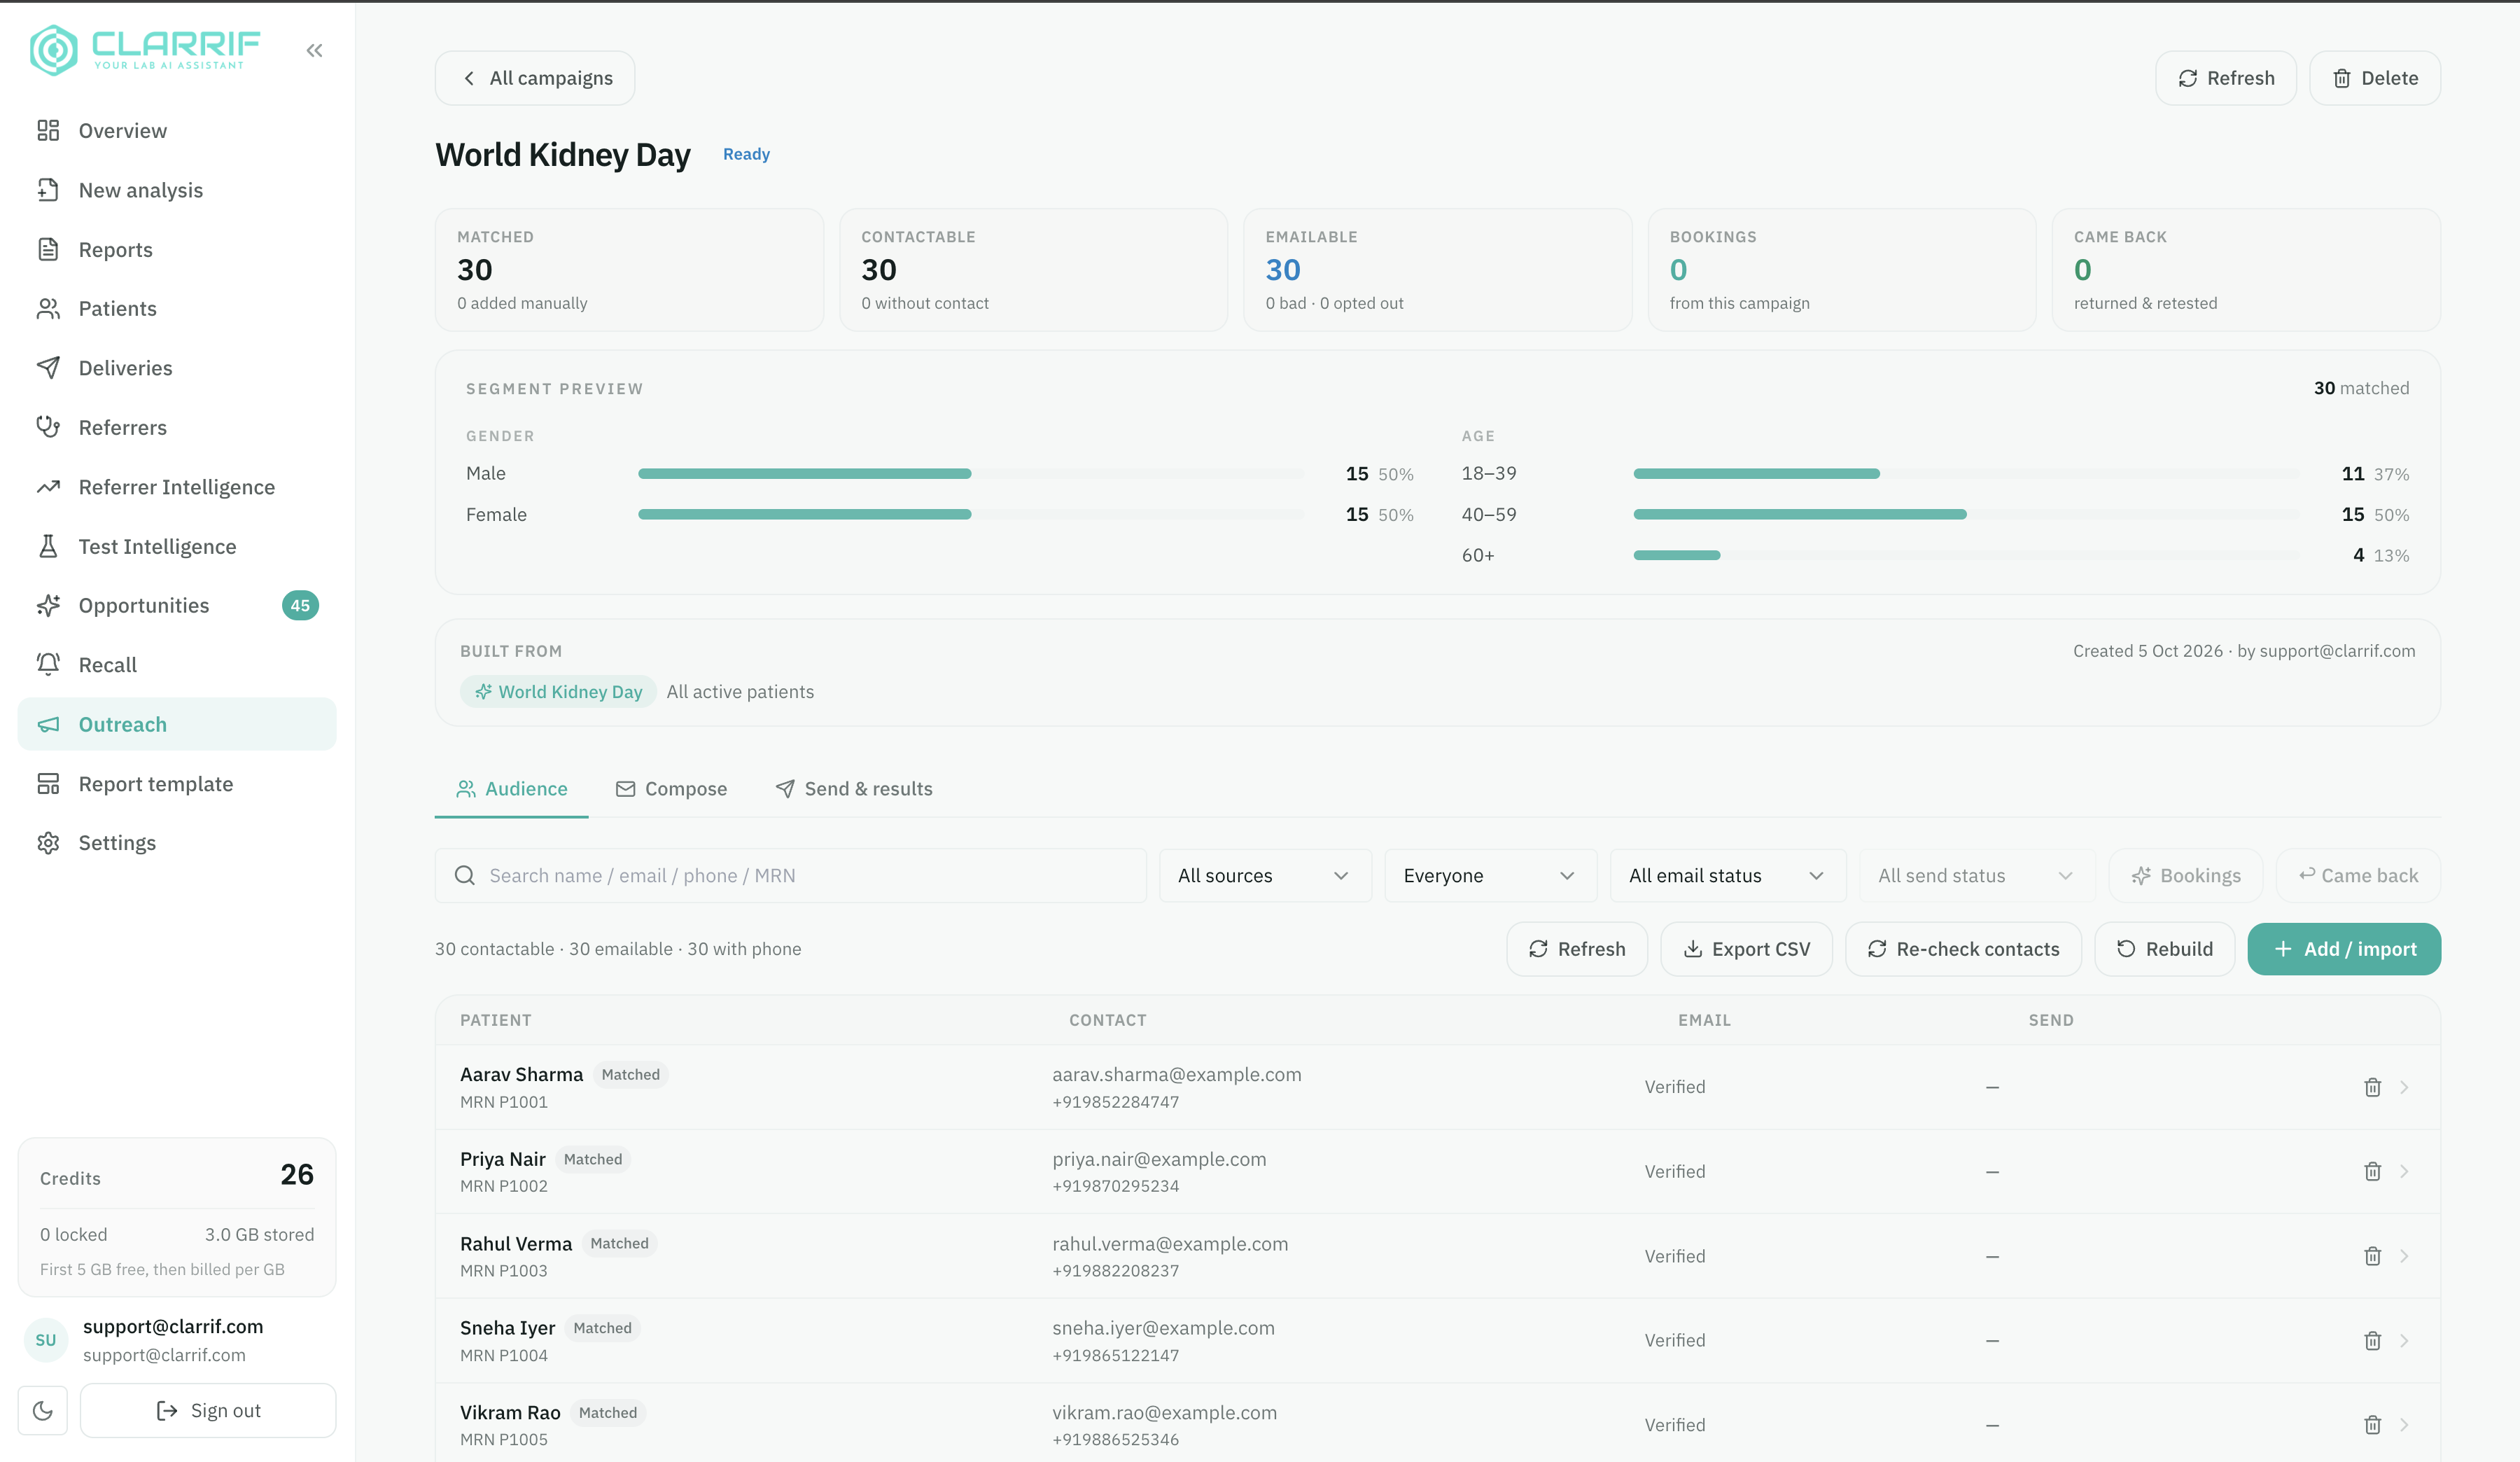
Task: Open Referrer Intelligence in sidebar
Action: (x=177, y=487)
